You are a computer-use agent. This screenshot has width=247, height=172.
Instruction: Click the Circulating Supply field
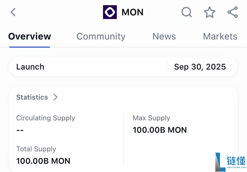point(45,118)
